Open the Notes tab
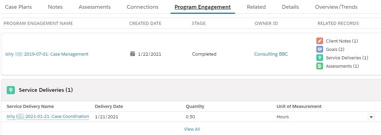Screen dimensions: 381x135 click(x=55, y=7)
